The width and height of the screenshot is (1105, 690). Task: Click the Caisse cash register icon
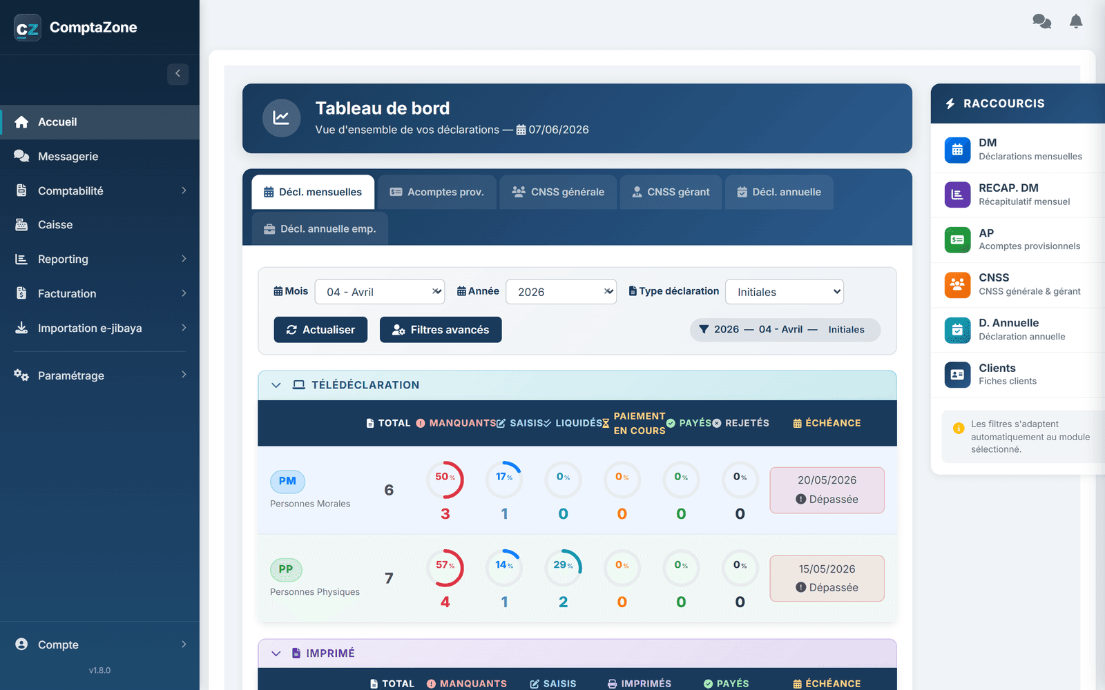[21, 225]
